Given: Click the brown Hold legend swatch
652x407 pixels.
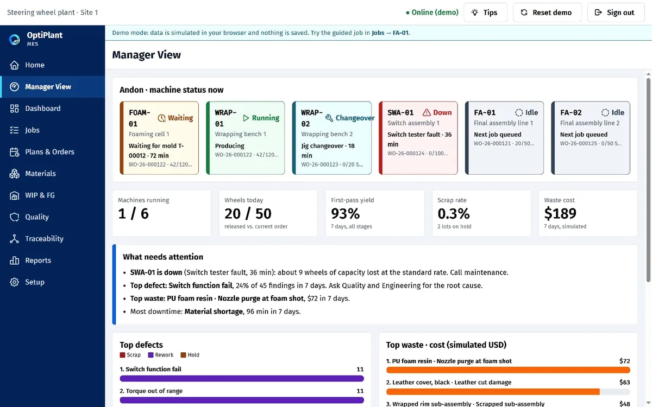Looking at the screenshot, I should coord(183,355).
